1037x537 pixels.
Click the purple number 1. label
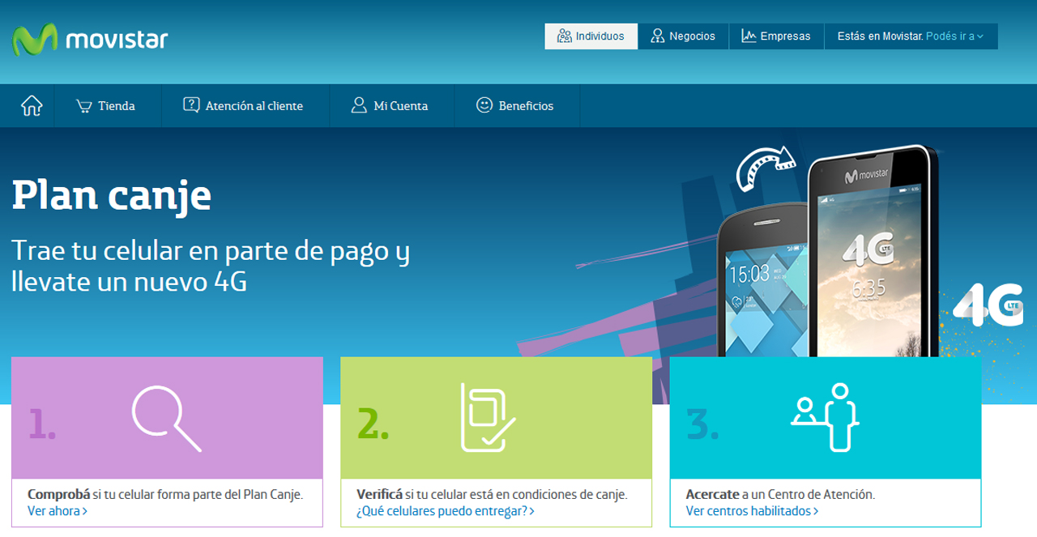(x=43, y=423)
